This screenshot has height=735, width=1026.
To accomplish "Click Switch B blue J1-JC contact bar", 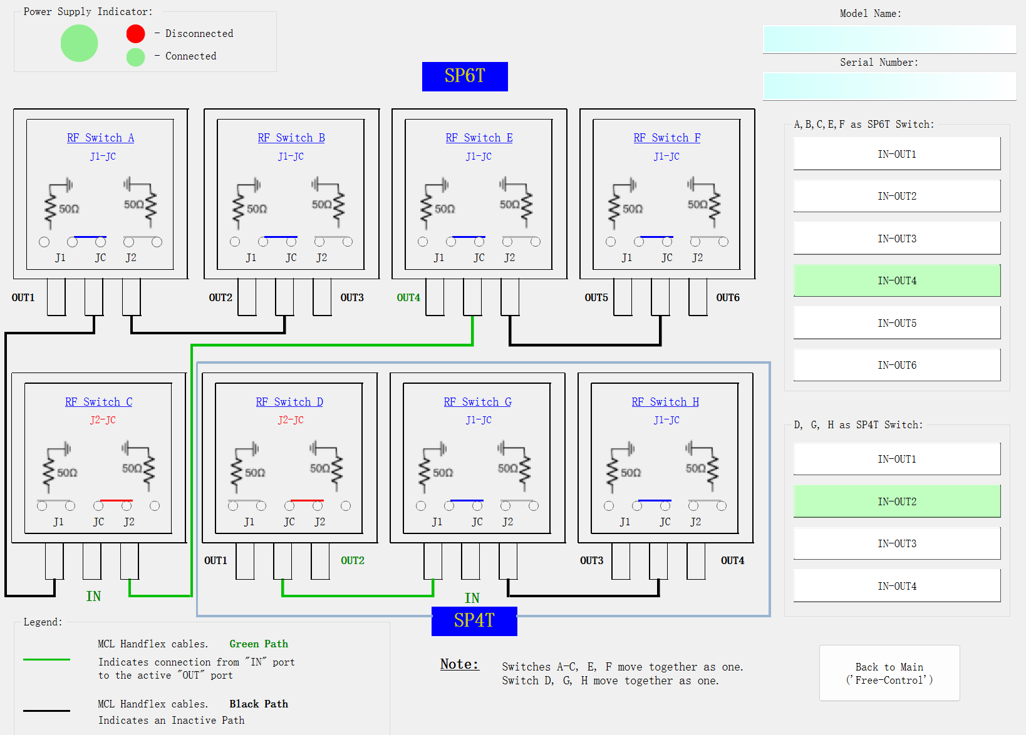I will pos(281,237).
